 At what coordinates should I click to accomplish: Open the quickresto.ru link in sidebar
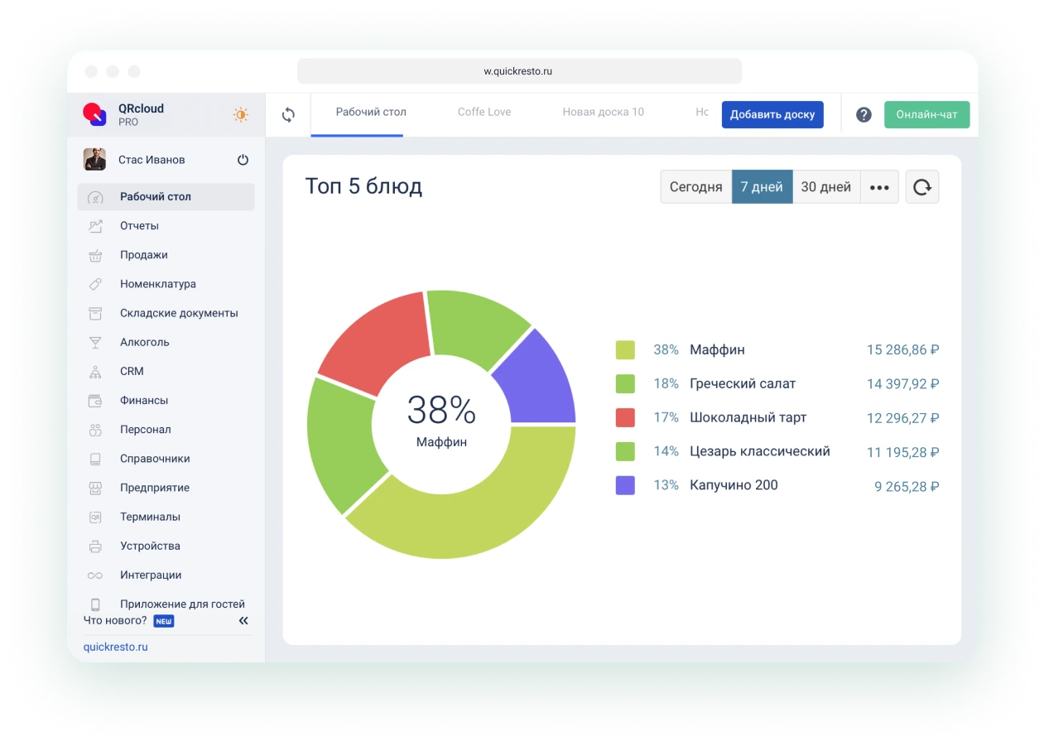(x=116, y=647)
